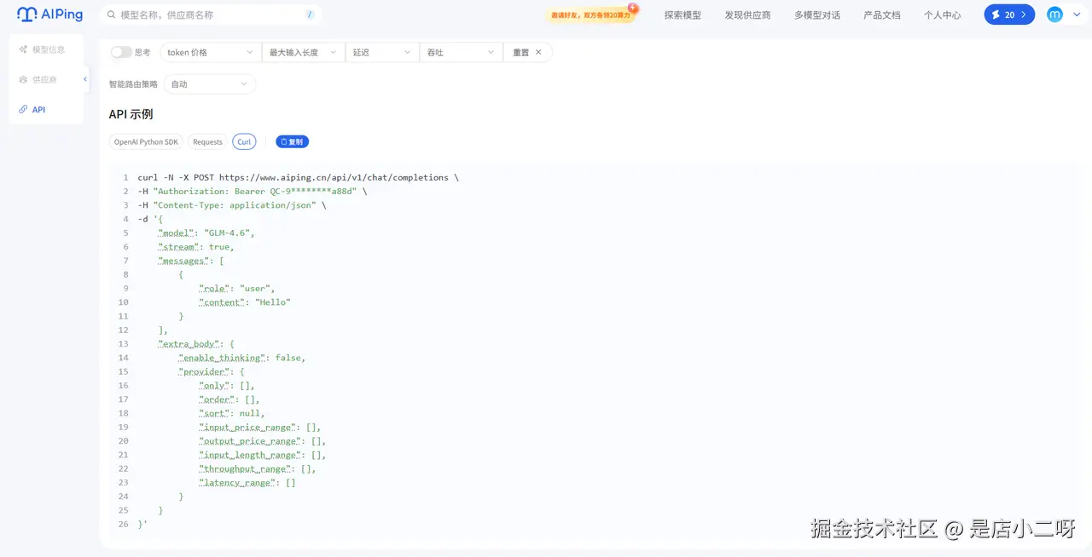1092x557 pixels.
Task: Open the token 价格 dropdown
Action: 210,52
